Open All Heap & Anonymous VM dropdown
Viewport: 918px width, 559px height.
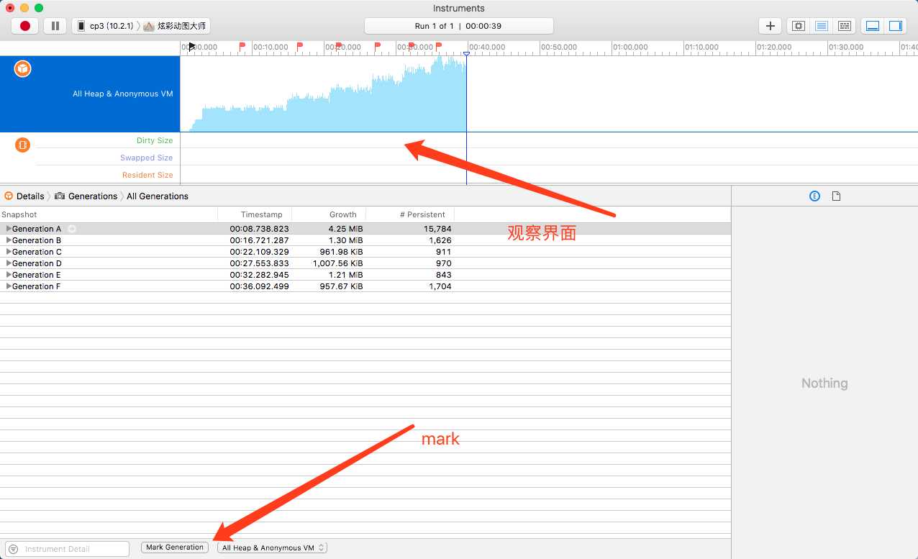[x=273, y=547]
